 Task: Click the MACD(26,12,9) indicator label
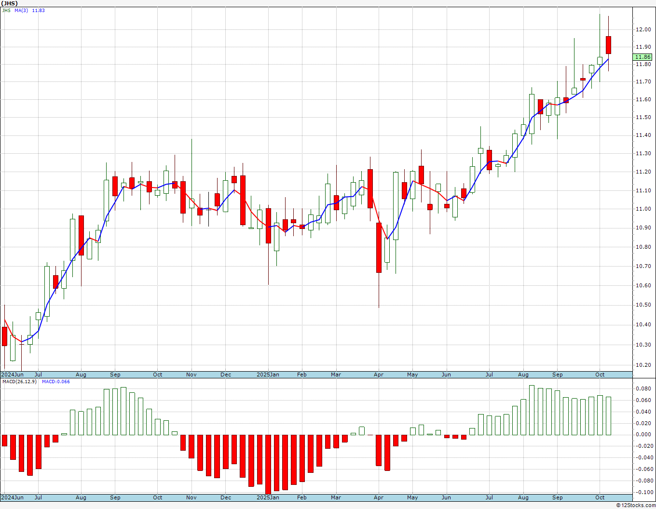(19, 381)
